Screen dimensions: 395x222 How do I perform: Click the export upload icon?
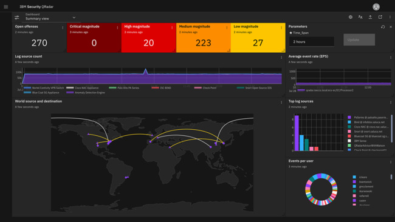(370, 17)
